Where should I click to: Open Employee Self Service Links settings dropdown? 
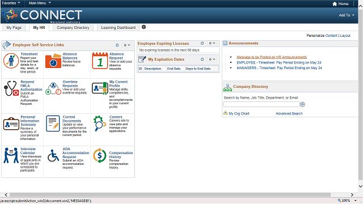point(126,45)
